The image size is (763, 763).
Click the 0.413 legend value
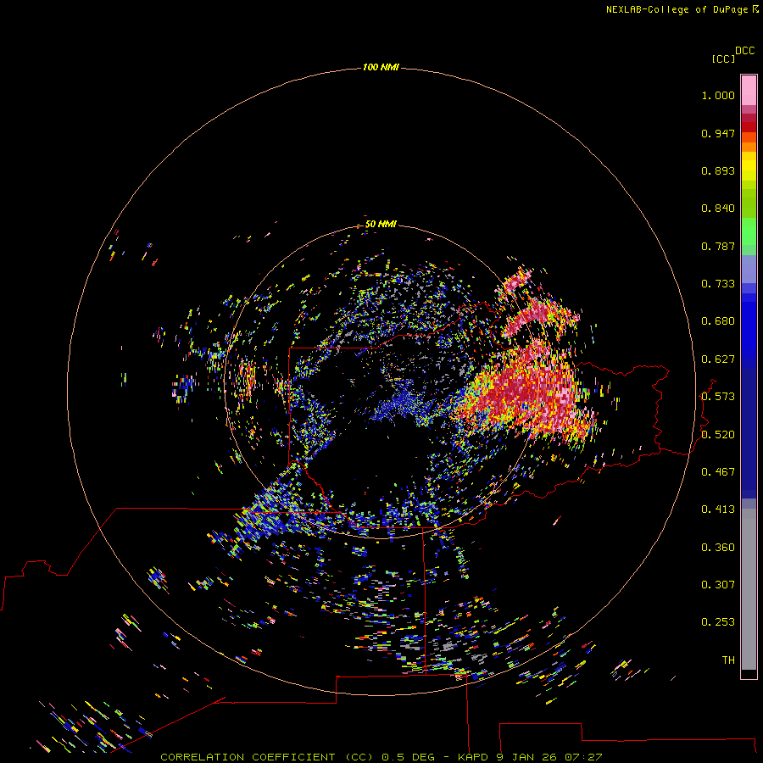click(x=718, y=510)
